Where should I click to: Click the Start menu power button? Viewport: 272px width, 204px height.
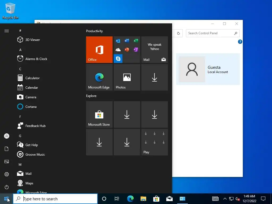[7, 187]
